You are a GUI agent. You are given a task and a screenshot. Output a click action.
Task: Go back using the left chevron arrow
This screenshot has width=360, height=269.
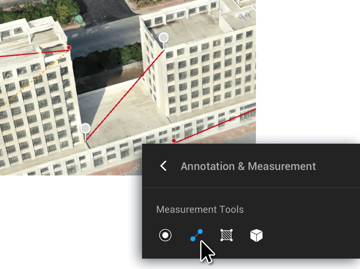163,166
